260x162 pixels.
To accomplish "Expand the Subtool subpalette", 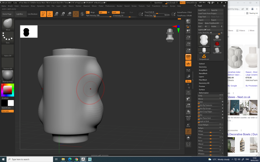I will coord(202,64).
